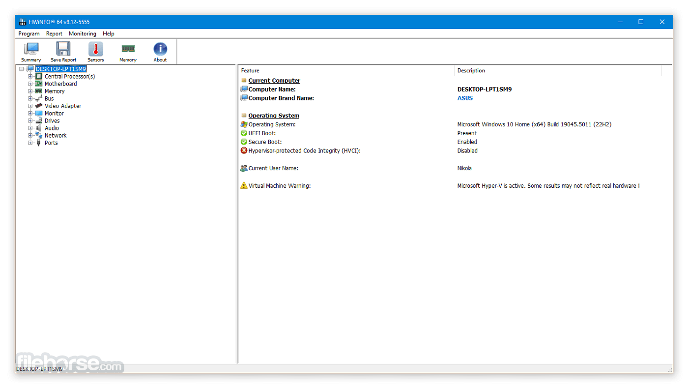Collapse the DESKTOP-LPT1SM9 root node
688x388 pixels.
coord(21,69)
